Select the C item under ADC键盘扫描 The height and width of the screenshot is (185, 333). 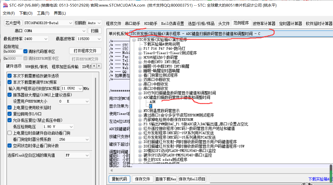[x=151, y=106]
